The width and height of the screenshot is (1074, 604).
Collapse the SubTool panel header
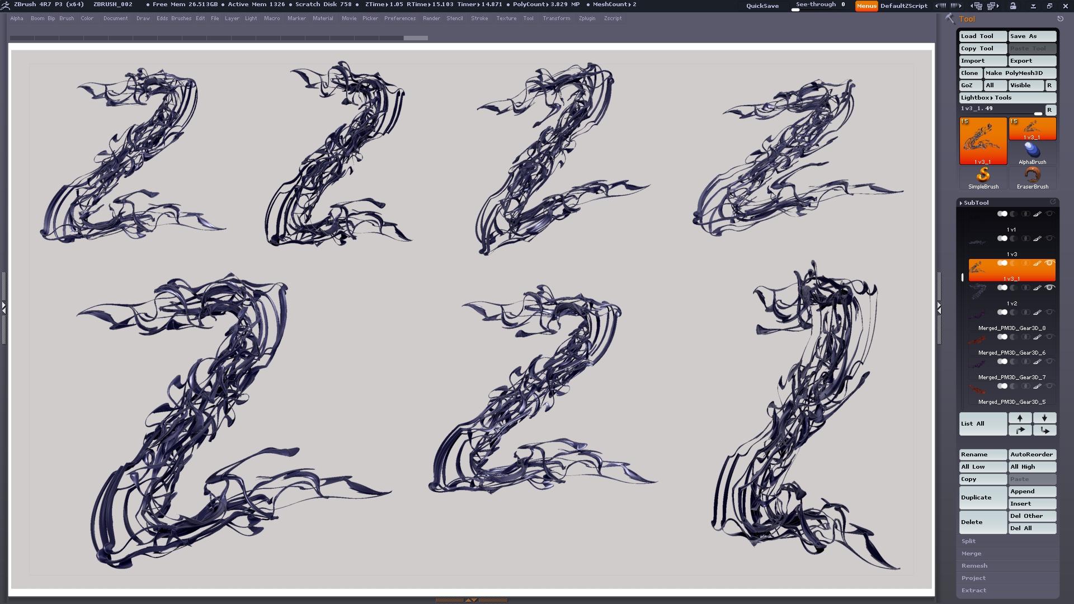(x=976, y=202)
